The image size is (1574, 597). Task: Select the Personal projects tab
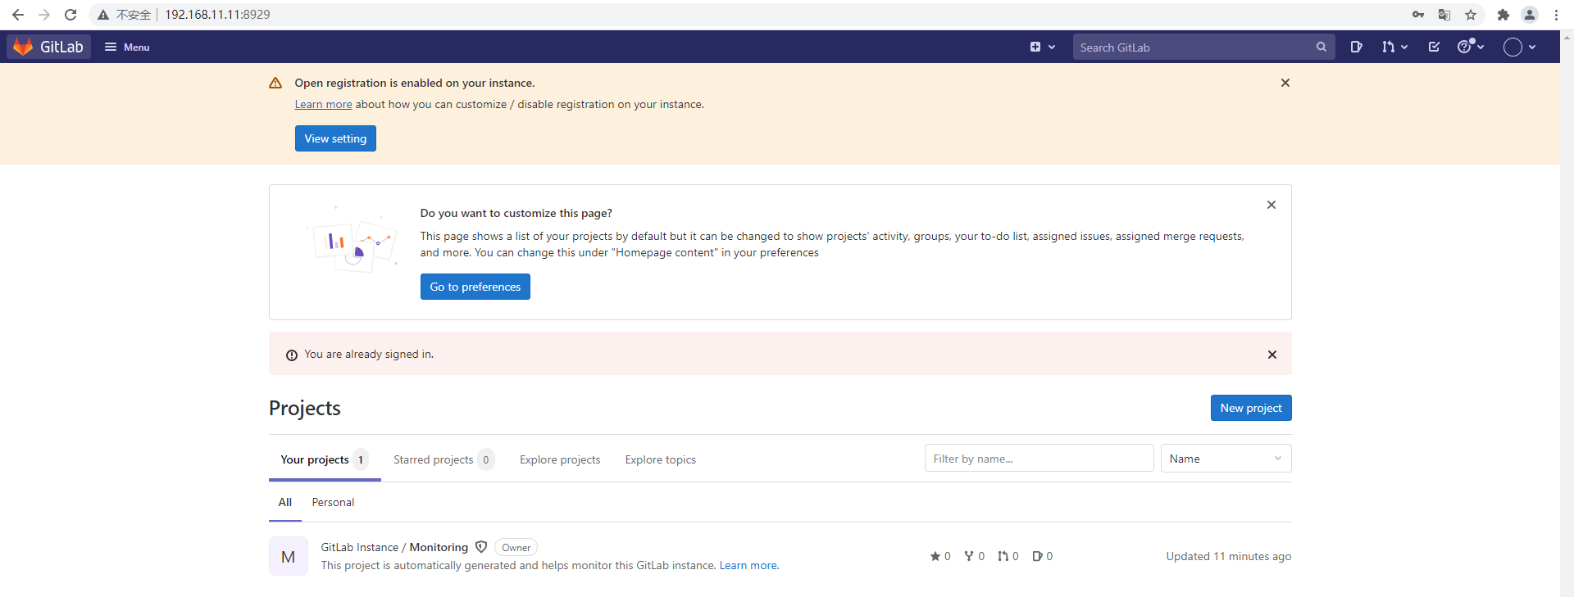point(333,502)
